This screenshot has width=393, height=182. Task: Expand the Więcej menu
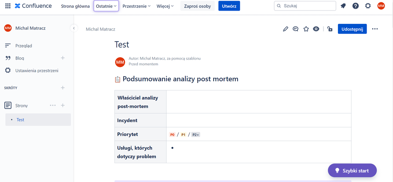(165, 6)
